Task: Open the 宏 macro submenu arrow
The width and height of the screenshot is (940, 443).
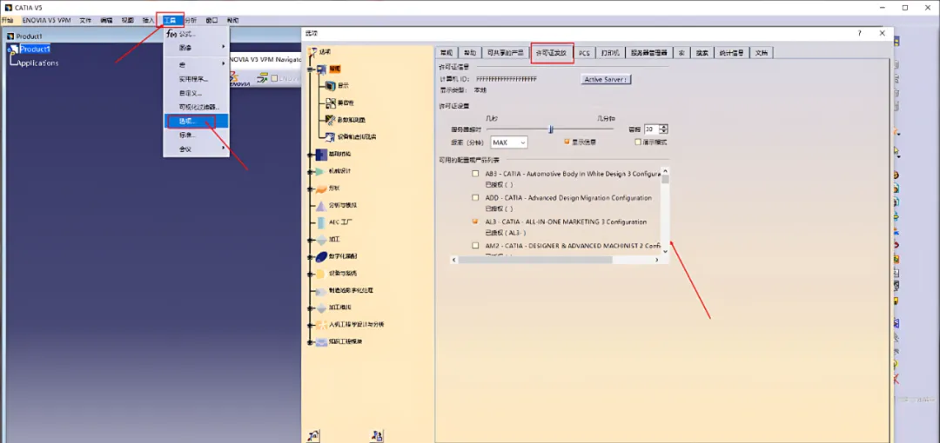Action: tap(225, 64)
